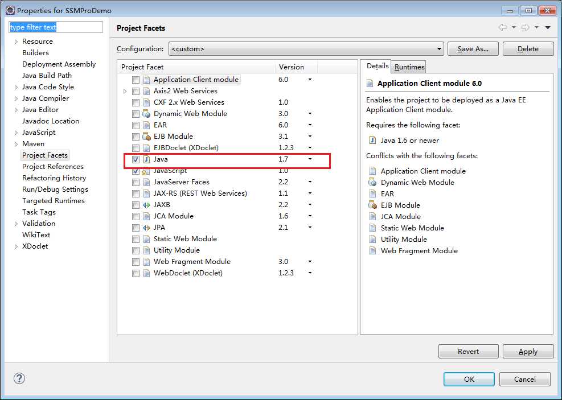Click the Project Facet column header

pyautogui.click(x=196, y=67)
